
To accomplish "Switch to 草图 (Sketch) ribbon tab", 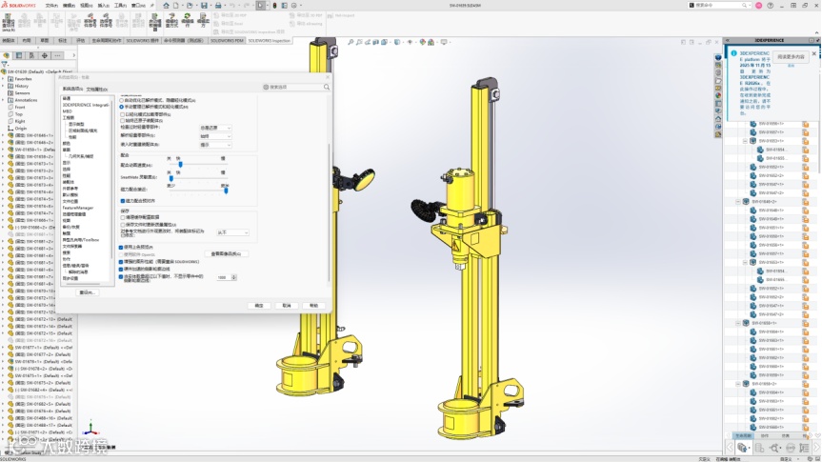I will pyautogui.click(x=44, y=40).
